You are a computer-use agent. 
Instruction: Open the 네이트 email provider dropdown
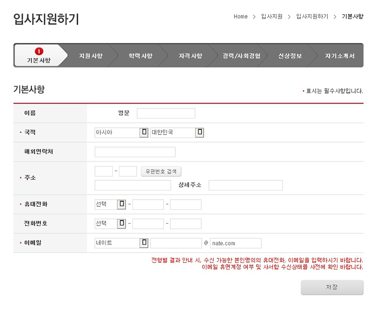(x=121, y=243)
